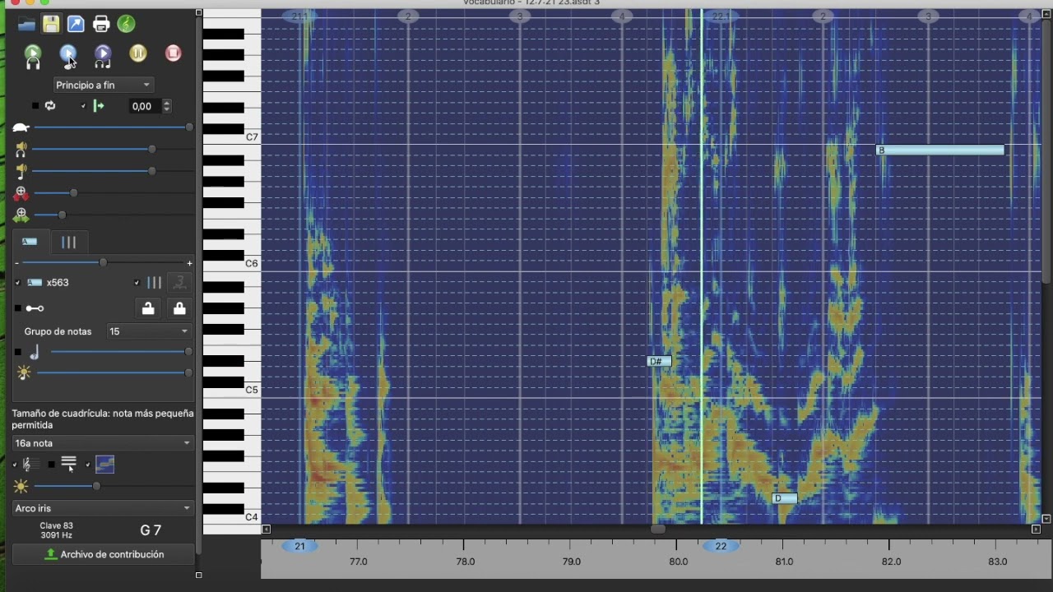The height and width of the screenshot is (592, 1053).
Task: Print the sheet music
Action: 101,24
